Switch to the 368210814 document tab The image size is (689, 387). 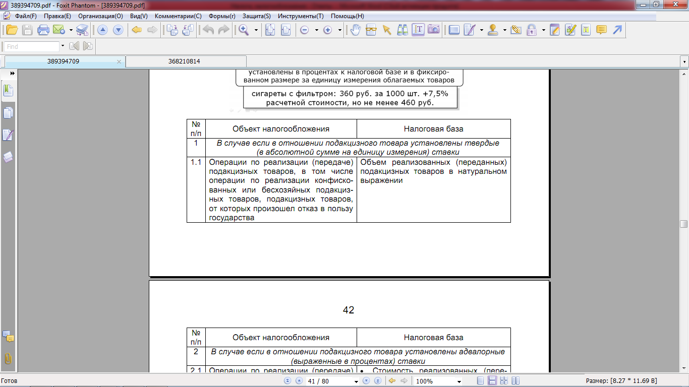pyautogui.click(x=184, y=61)
